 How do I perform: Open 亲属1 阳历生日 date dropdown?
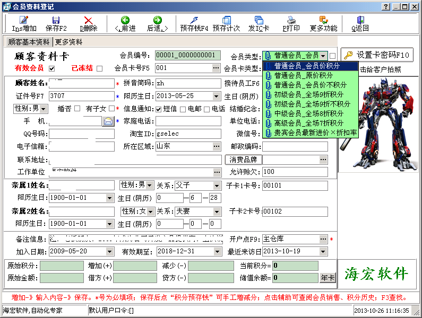(x=109, y=198)
